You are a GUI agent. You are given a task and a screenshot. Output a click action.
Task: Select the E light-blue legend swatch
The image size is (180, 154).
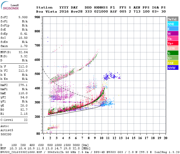(173, 29)
